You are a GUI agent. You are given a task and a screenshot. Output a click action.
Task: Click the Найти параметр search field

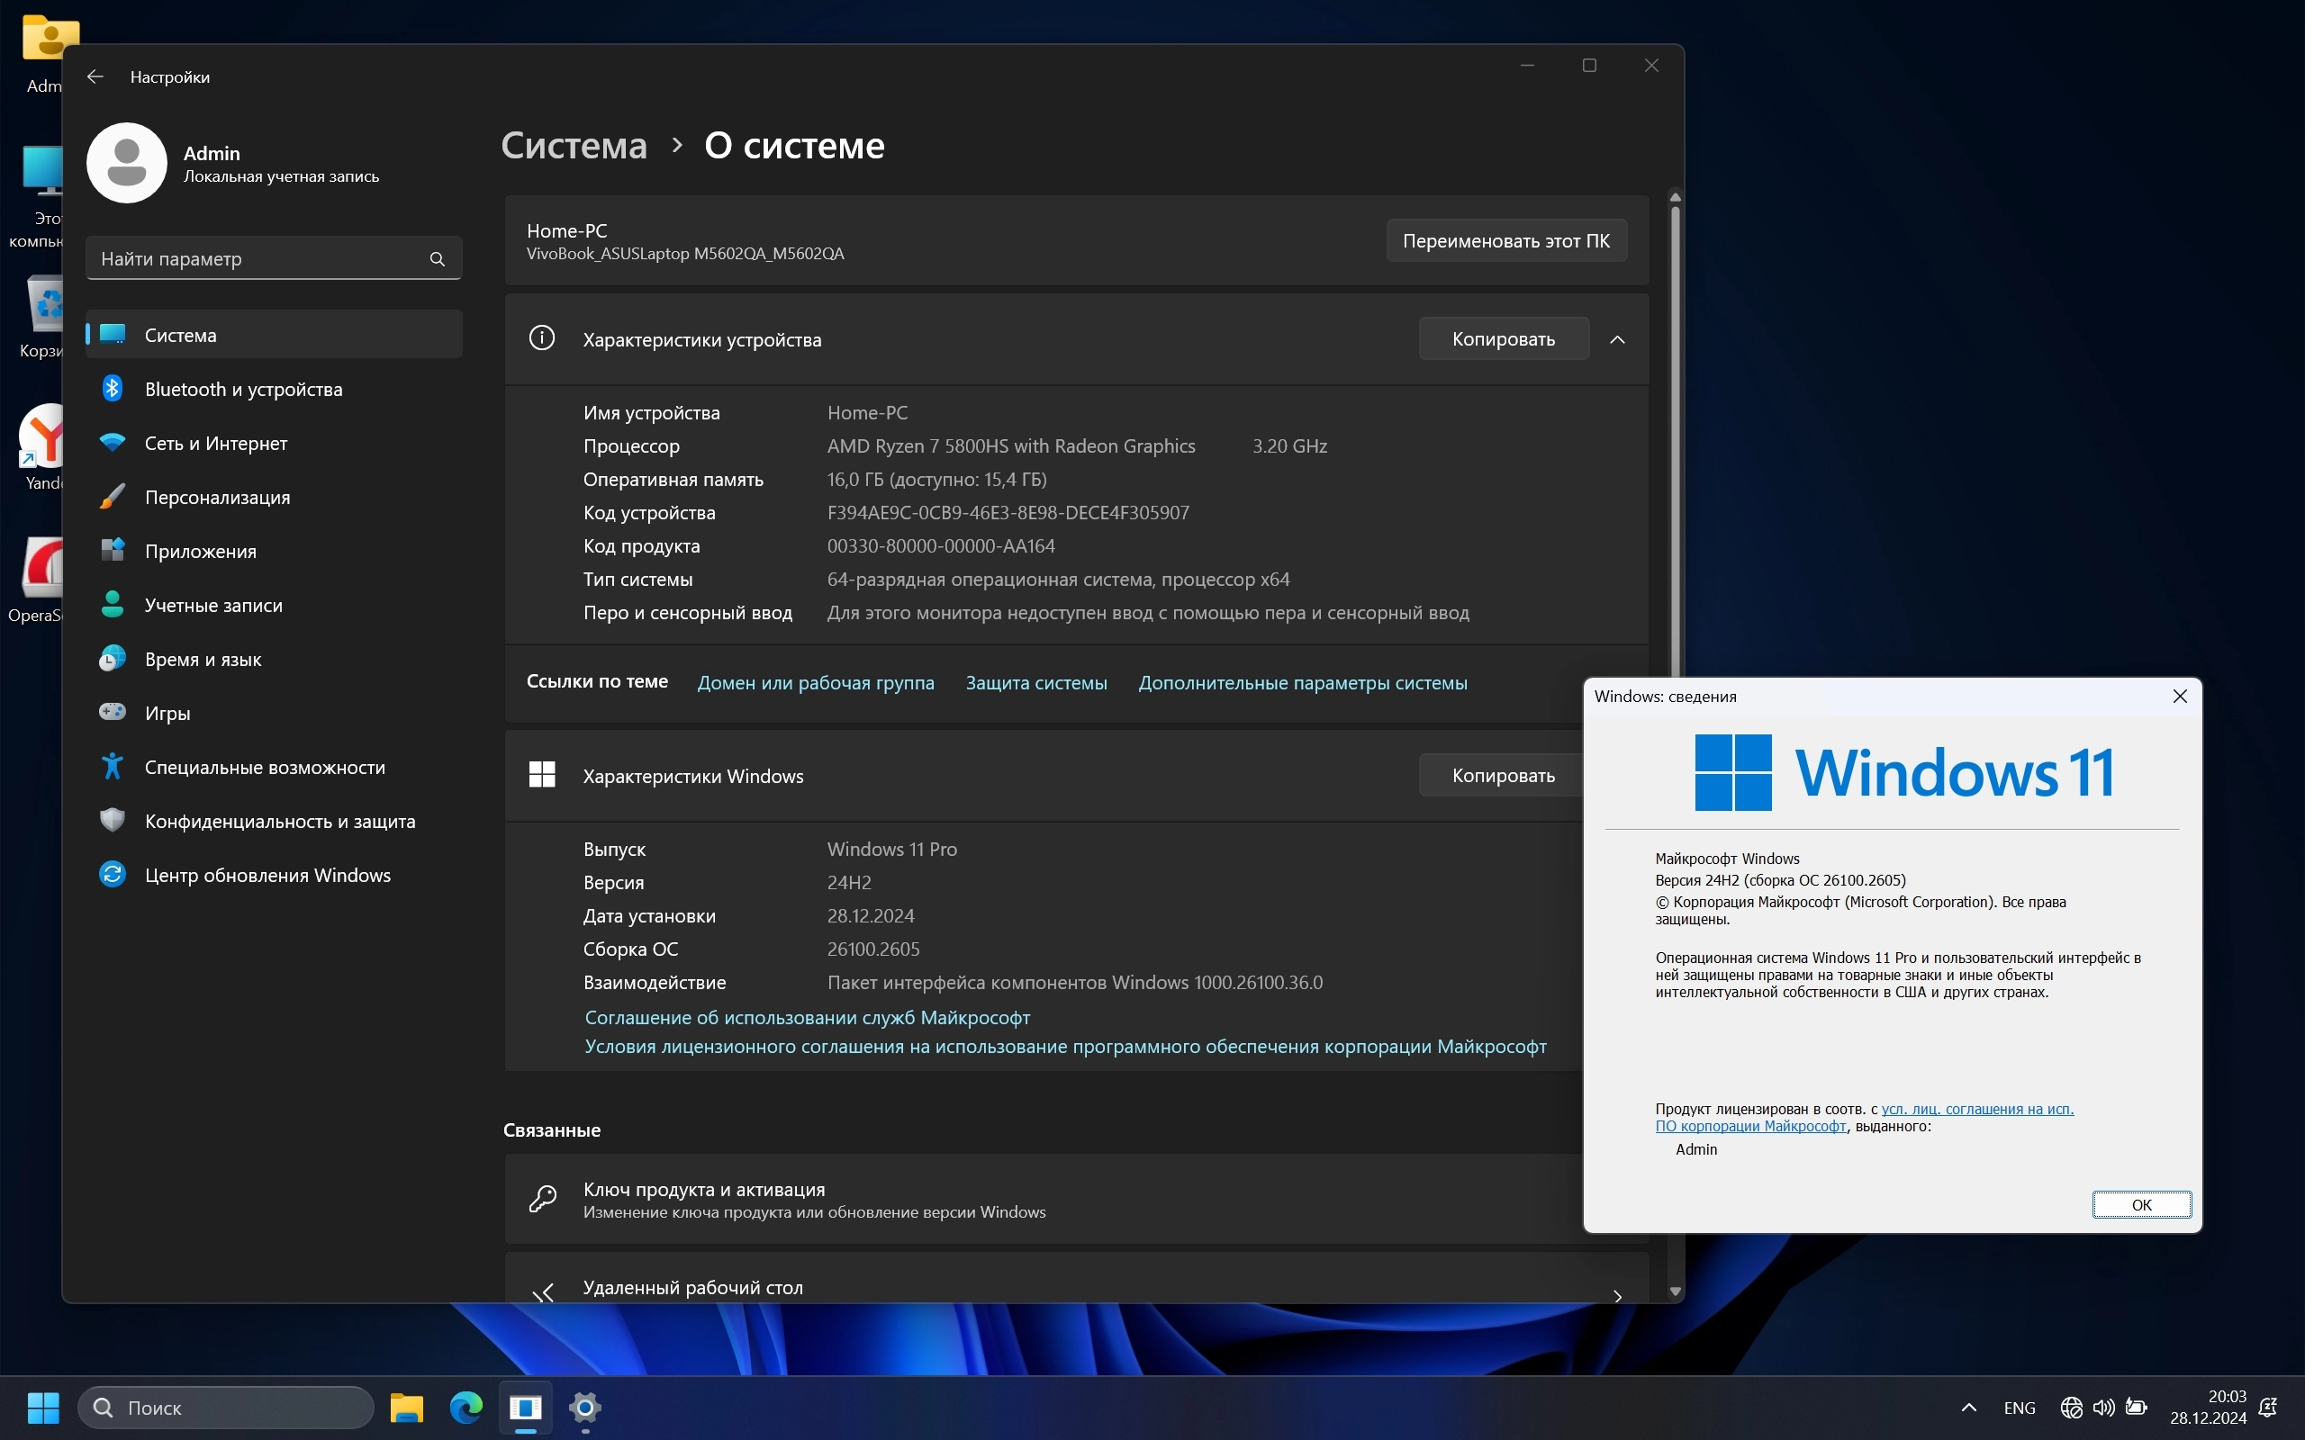[258, 259]
